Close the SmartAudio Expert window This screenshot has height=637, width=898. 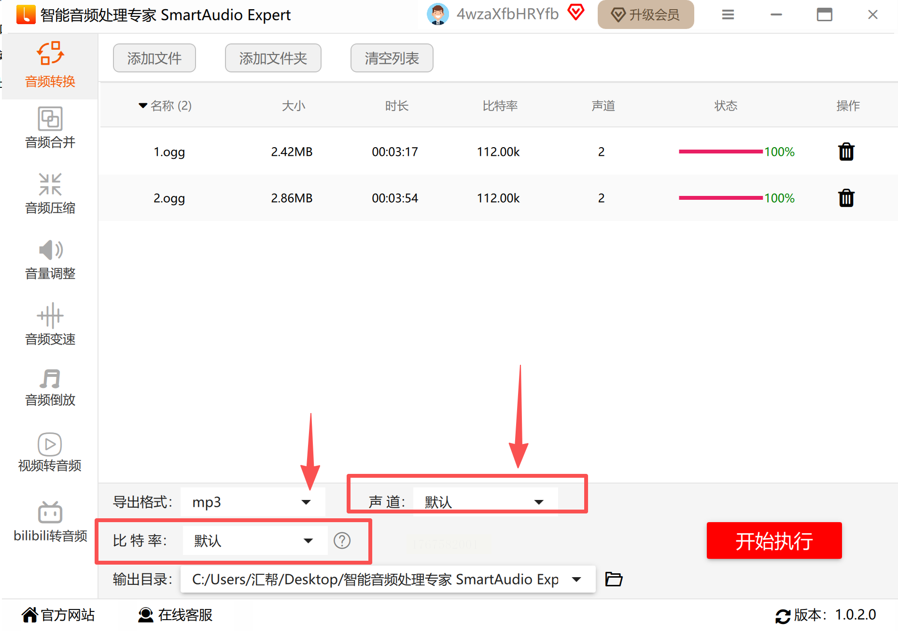tap(873, 14)
